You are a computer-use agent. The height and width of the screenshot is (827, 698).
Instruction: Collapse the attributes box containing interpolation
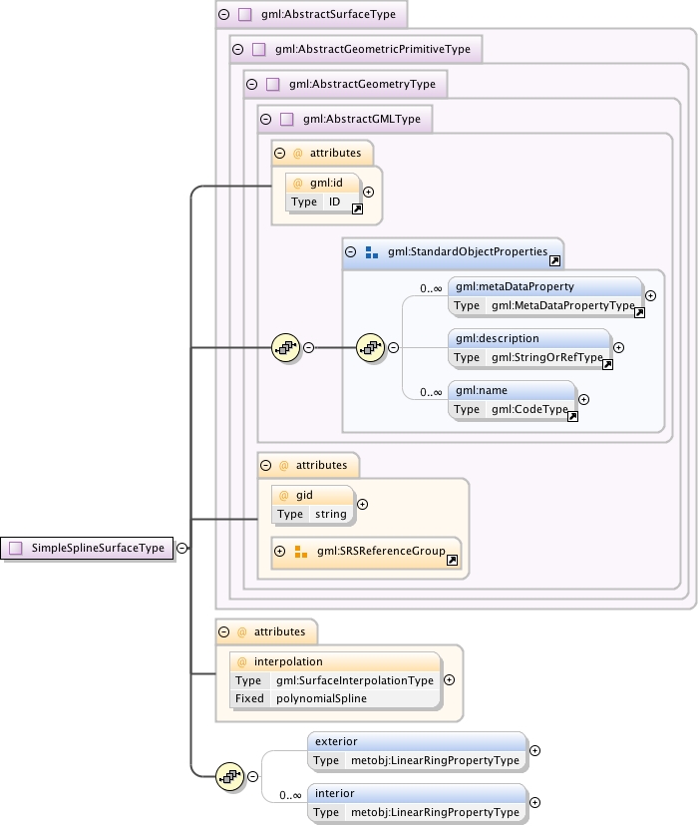(x=224, y=631)
